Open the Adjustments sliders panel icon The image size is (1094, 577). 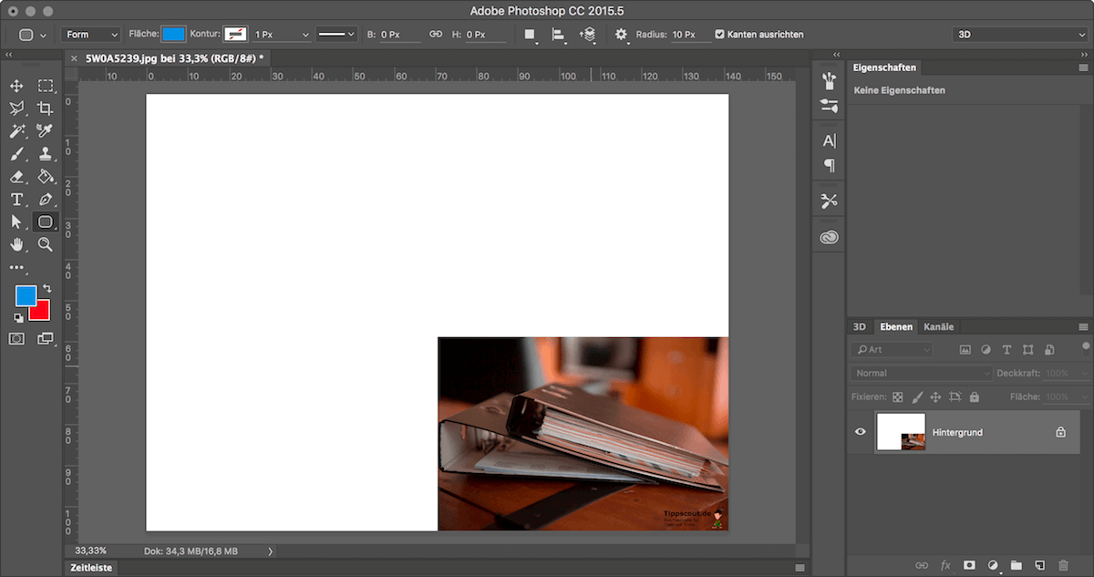pos(829,106)
